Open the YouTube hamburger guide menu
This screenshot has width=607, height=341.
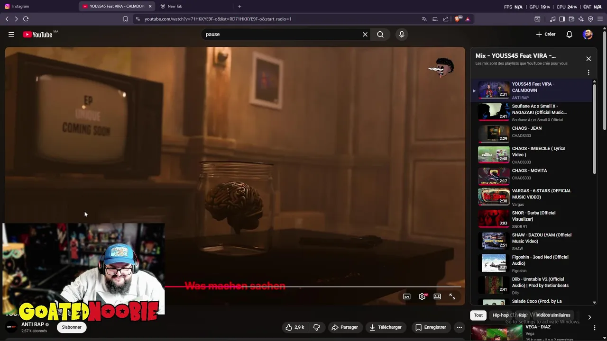(11, 34)
